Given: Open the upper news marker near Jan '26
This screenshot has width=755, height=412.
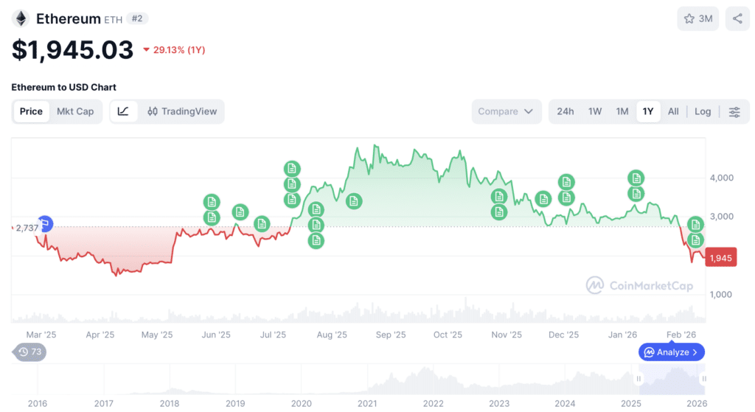Looking at the screenshot, I should (636, 178).
